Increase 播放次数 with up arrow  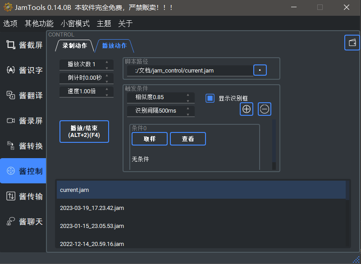(107, 62)
